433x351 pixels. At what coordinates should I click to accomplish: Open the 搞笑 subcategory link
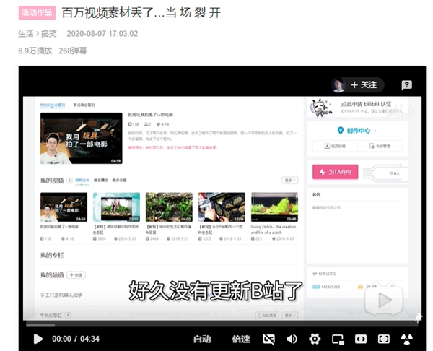click(x=48, y=33)
